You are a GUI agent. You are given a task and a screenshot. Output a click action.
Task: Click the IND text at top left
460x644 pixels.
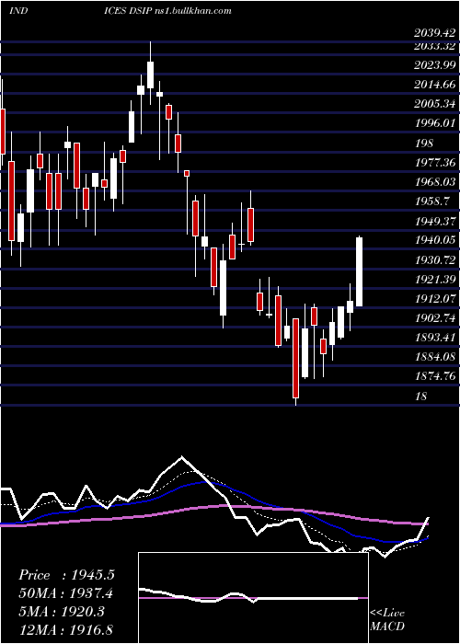pyautogui.click(x=18, y=10)
